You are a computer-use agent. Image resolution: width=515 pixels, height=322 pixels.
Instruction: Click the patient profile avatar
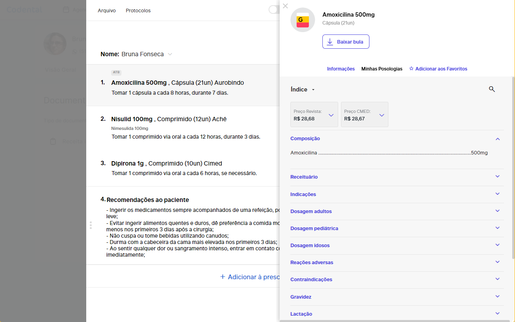pos(55,44)
